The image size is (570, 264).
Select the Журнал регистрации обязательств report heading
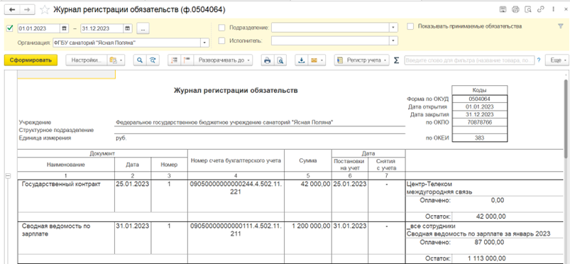point(236,91)
